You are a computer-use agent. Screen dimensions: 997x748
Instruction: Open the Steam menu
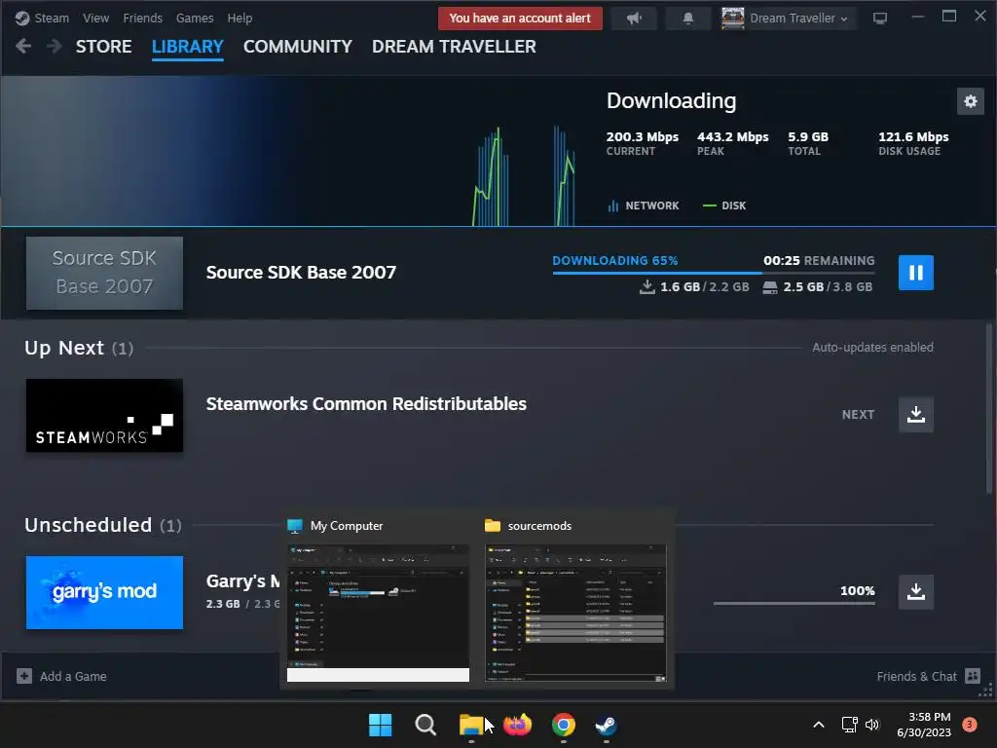52,19
